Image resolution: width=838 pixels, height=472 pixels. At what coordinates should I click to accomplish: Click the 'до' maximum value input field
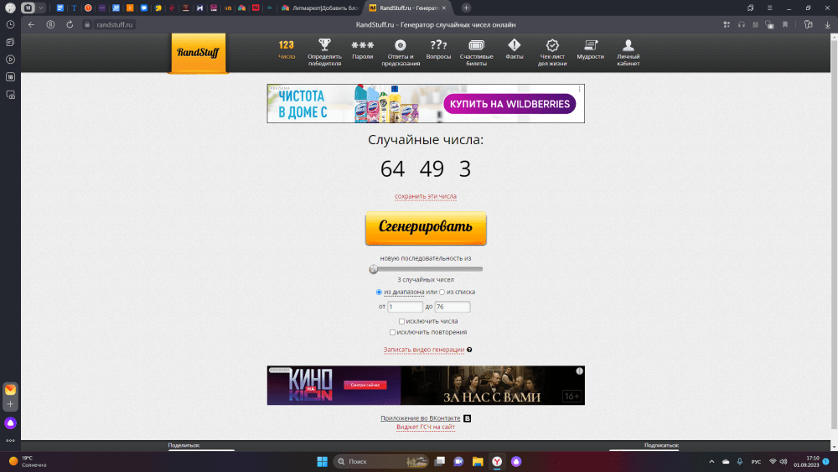pyautogui.click(x=453, y=307)
